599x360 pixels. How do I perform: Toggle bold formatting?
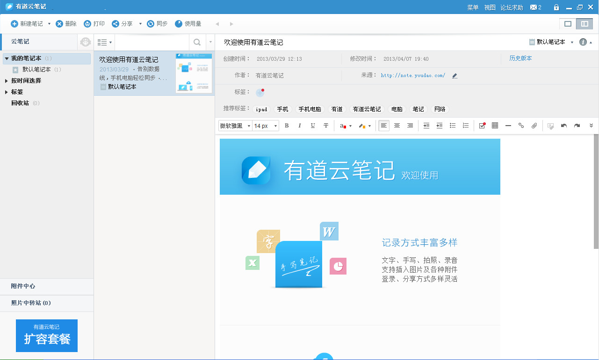click(x=286, y=125)
